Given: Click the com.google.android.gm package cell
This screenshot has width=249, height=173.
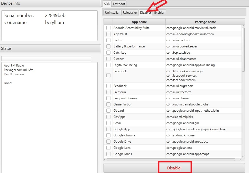Looking at the screenshot, I should tap(203, 123).
